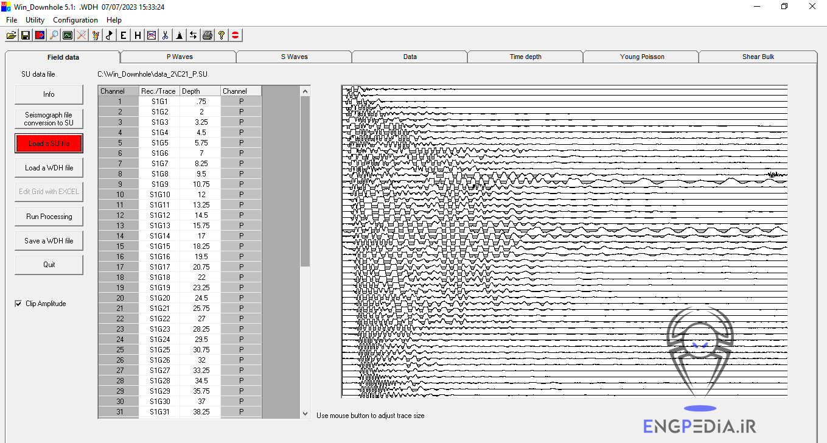Click the magnifying glass zoom icon
The height and width of the screenshot is (443, 827).
(x=54, y=35)
